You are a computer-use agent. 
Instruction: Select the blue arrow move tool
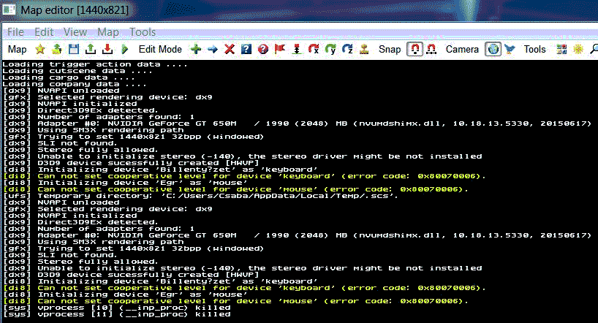[x=212, y=49]
